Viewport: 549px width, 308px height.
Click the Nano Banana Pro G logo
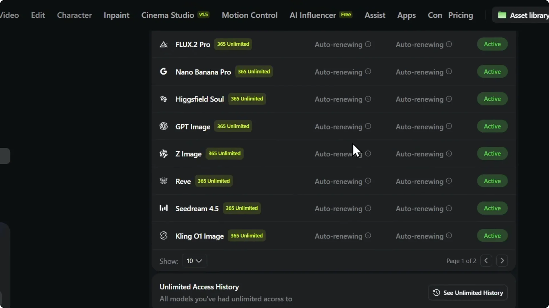164,72
